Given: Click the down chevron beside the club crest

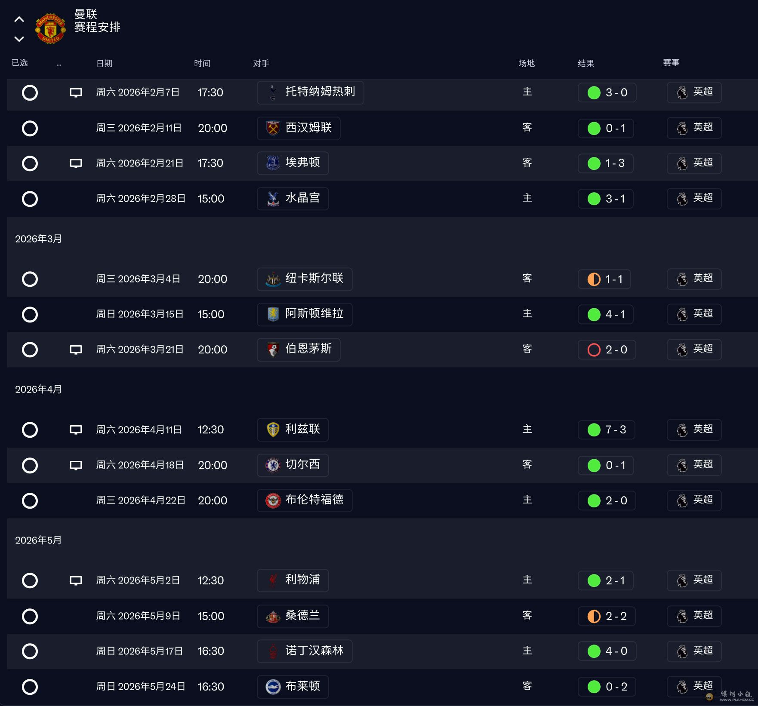Looking at the screenshot, I should coord(19,39).
